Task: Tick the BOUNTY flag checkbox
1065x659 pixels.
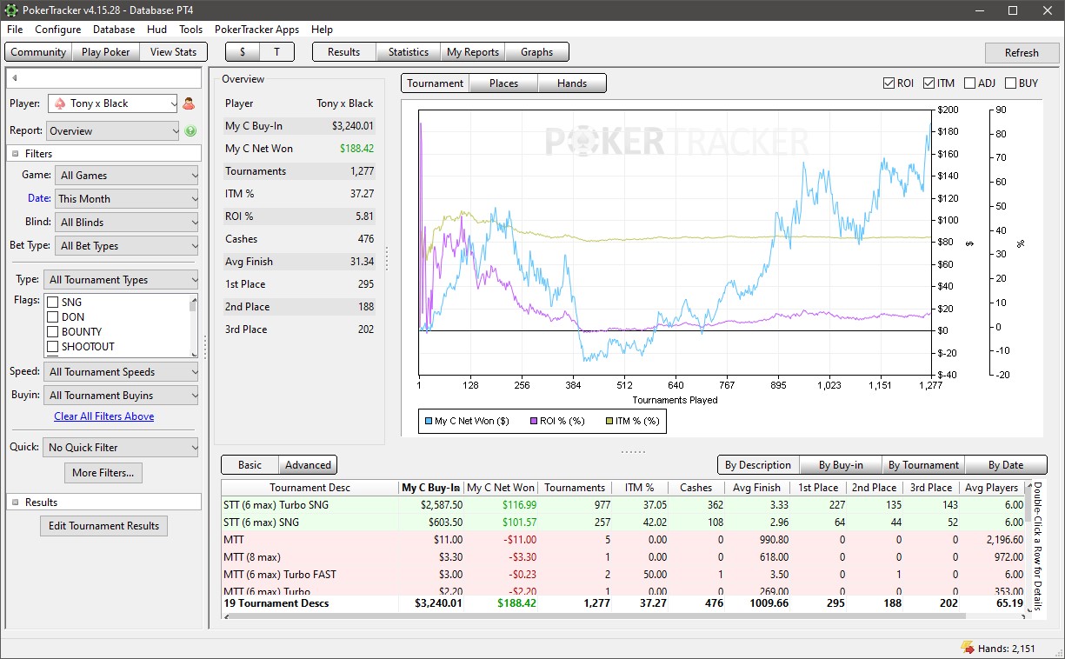Action: pyautogui.click(x=52, y=332)
